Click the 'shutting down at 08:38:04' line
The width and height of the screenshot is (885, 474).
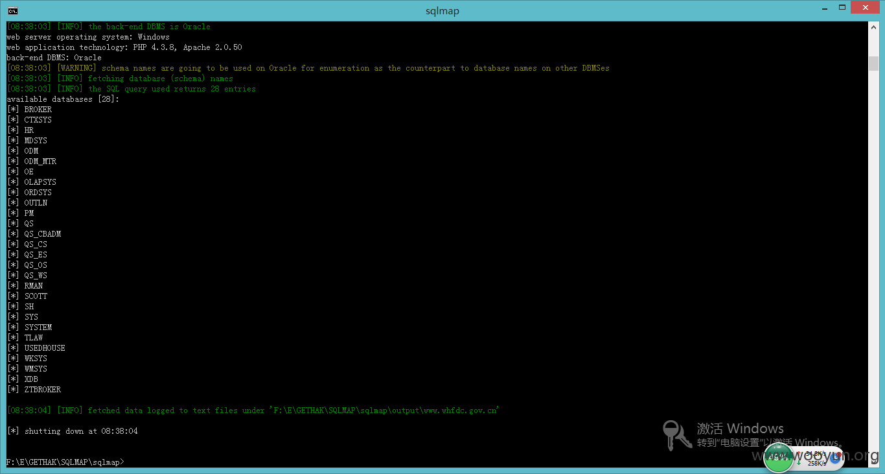click(x=72, y=431)
